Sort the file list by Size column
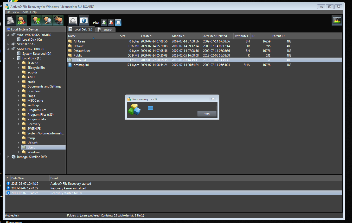The height and width of the screenshot is (223, 352). click(129, 36)
